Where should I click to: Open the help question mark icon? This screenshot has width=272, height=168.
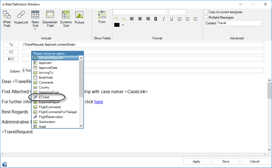click(x=4, y=164)
